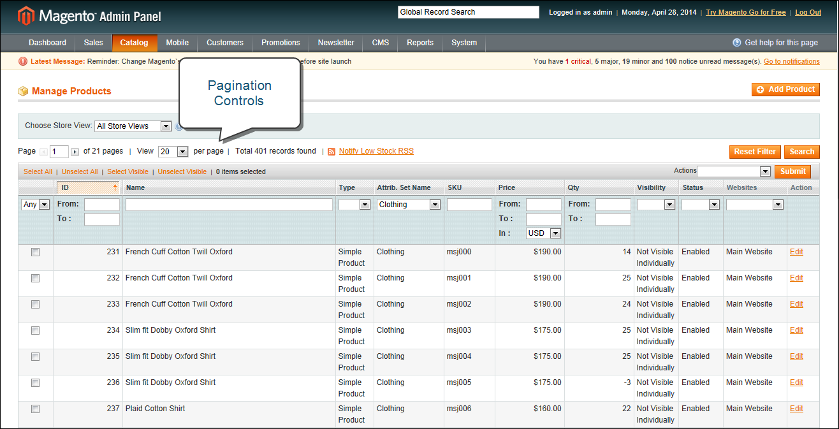The width and height of the screenshot is (839, 429).
Task: Click the SKU filter text field
Action: coord(469,205)
